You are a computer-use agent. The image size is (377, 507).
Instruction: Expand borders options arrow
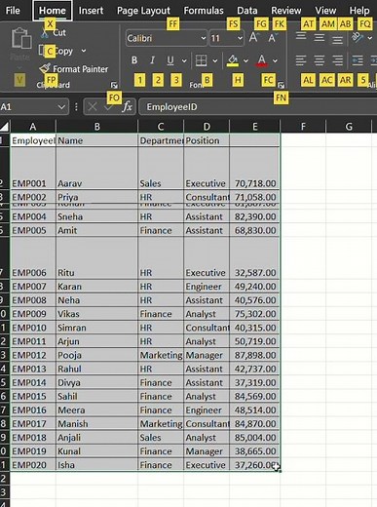(x=214, y=60)
